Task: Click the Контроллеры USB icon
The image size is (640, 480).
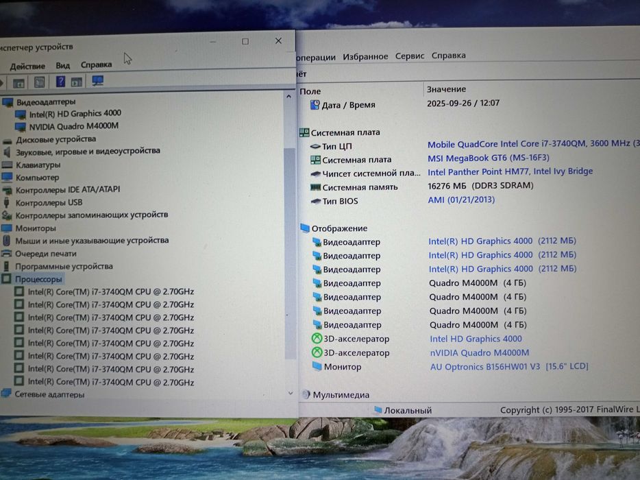Action: point(7,202)
